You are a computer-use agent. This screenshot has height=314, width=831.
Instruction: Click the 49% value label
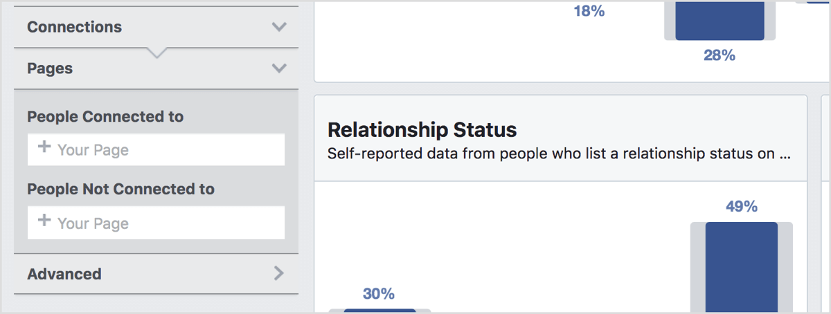coord(742,206)
